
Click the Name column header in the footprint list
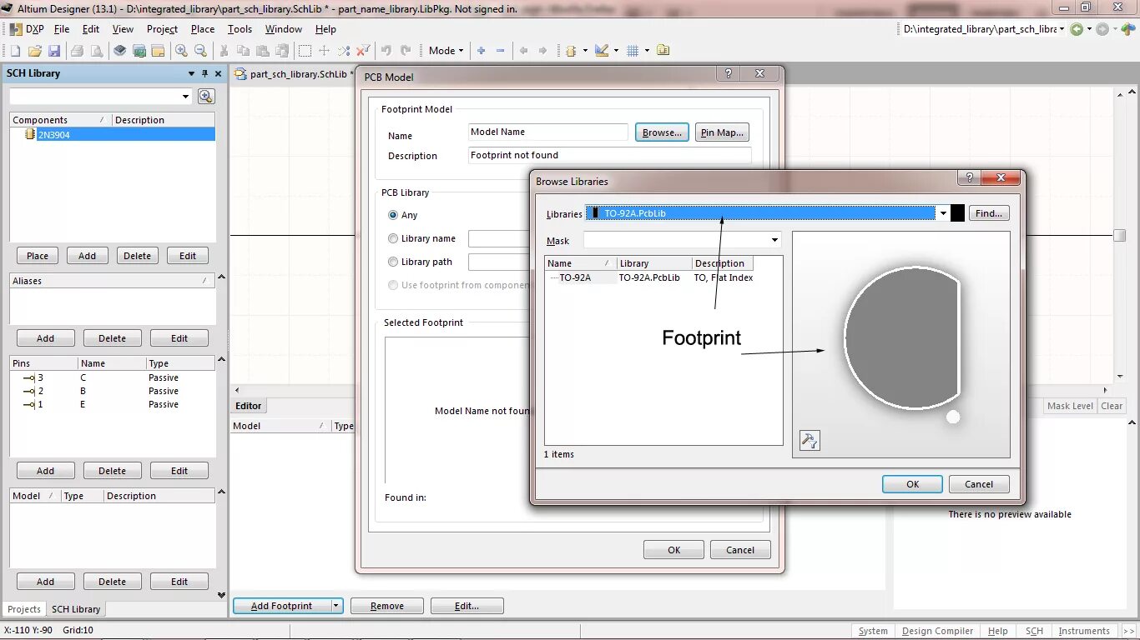click(x=581, y=263)
